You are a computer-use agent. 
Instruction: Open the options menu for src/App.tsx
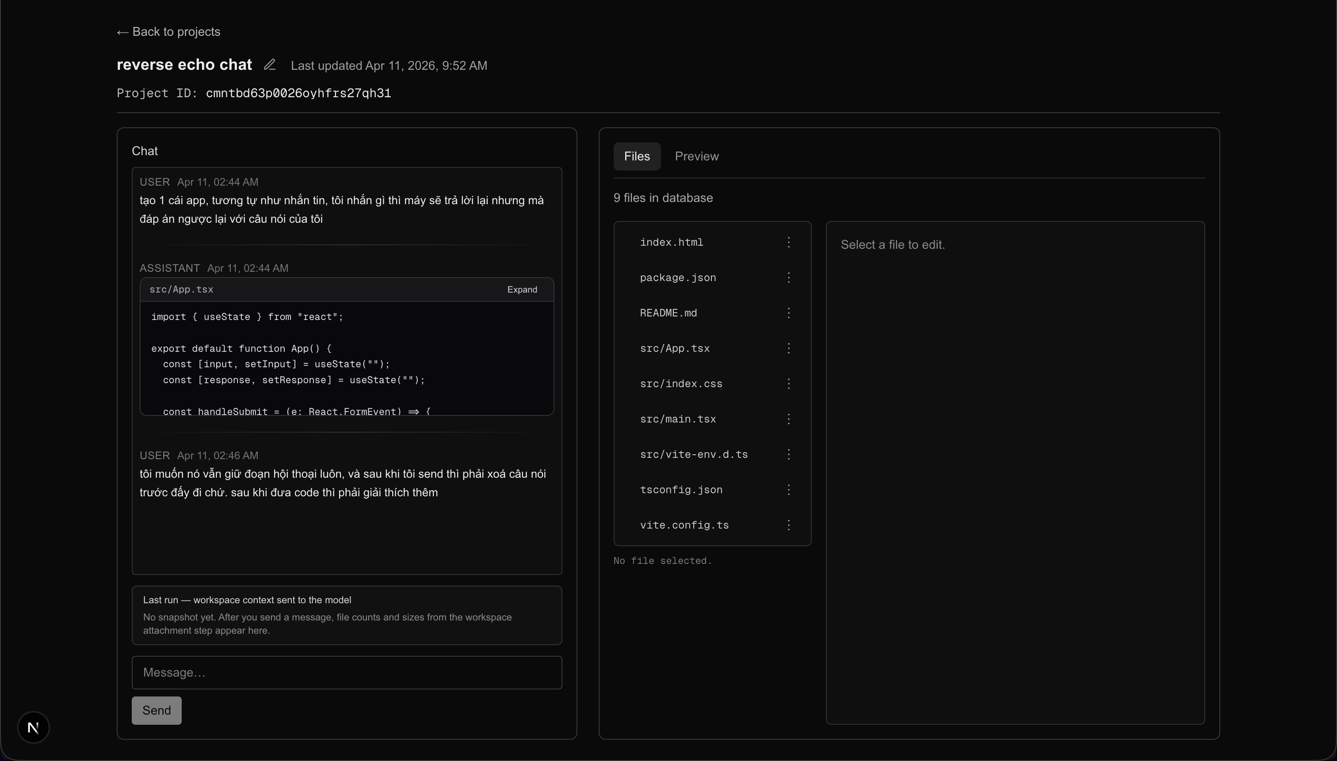click(x=788, y=348)
